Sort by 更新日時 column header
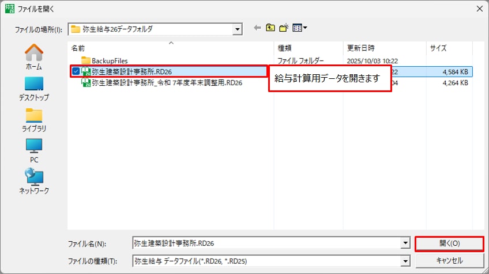 [x=361, y=48]
